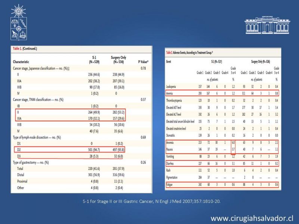Click the cell "264 (49.9)"
The image size is (299, 224).
(94, 112)
